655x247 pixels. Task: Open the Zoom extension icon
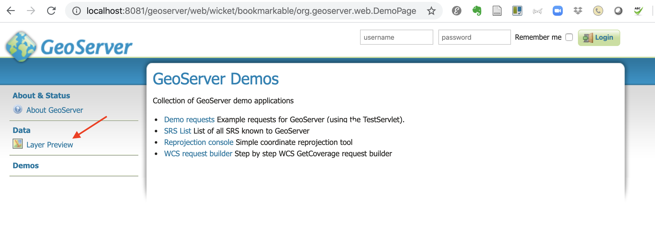(558, 11)
